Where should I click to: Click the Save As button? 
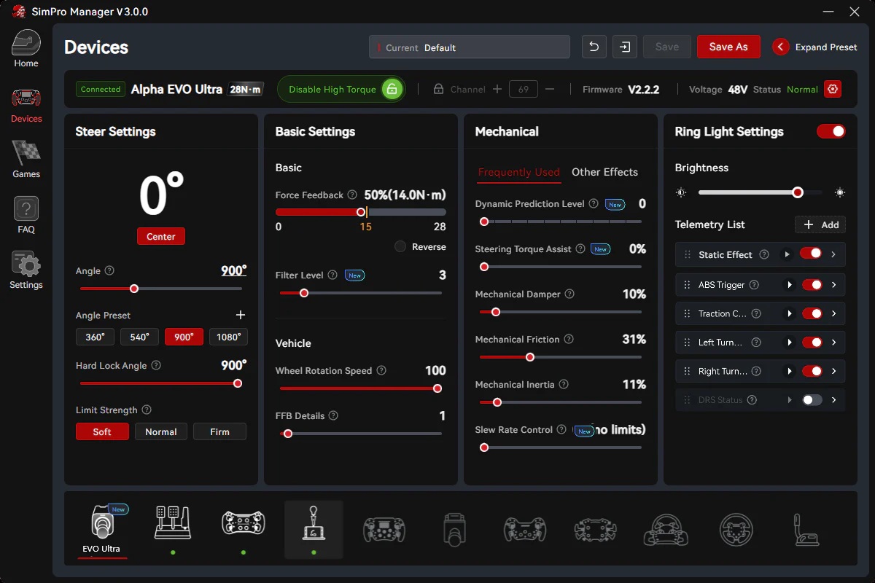728,47
